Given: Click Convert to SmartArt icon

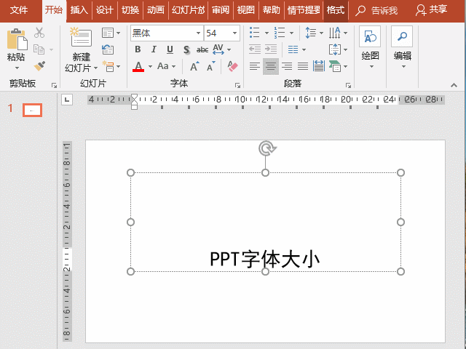Looking at the screenshot, I should click(x=335, y=66).
